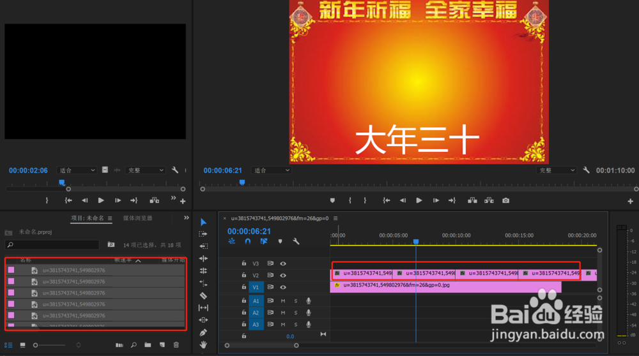Create new bin folder in Project
This screenshot has height=356, width=639.
(148, 345)
